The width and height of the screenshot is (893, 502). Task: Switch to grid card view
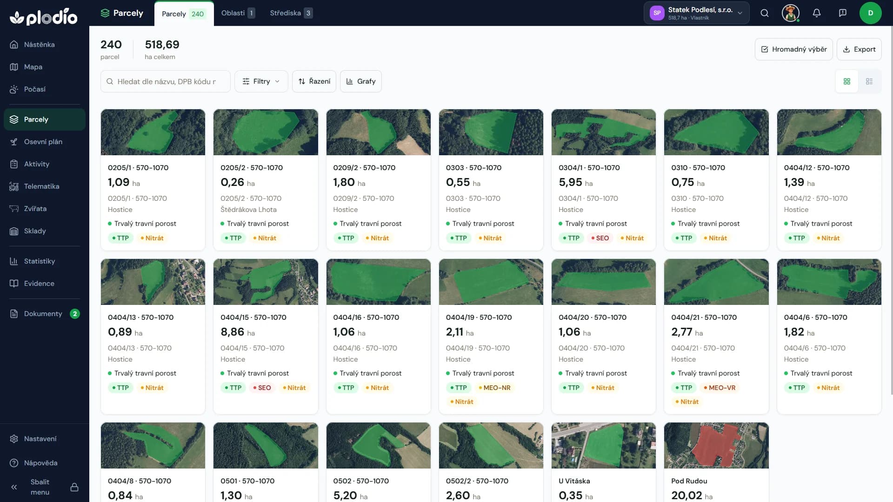(x=847, y=81)
